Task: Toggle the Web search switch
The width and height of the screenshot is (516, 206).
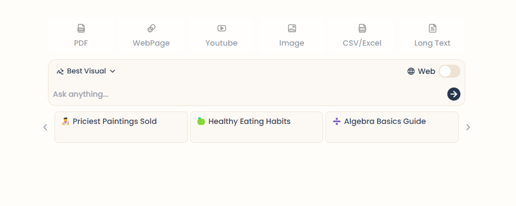Action: click(x=450, y=71)
